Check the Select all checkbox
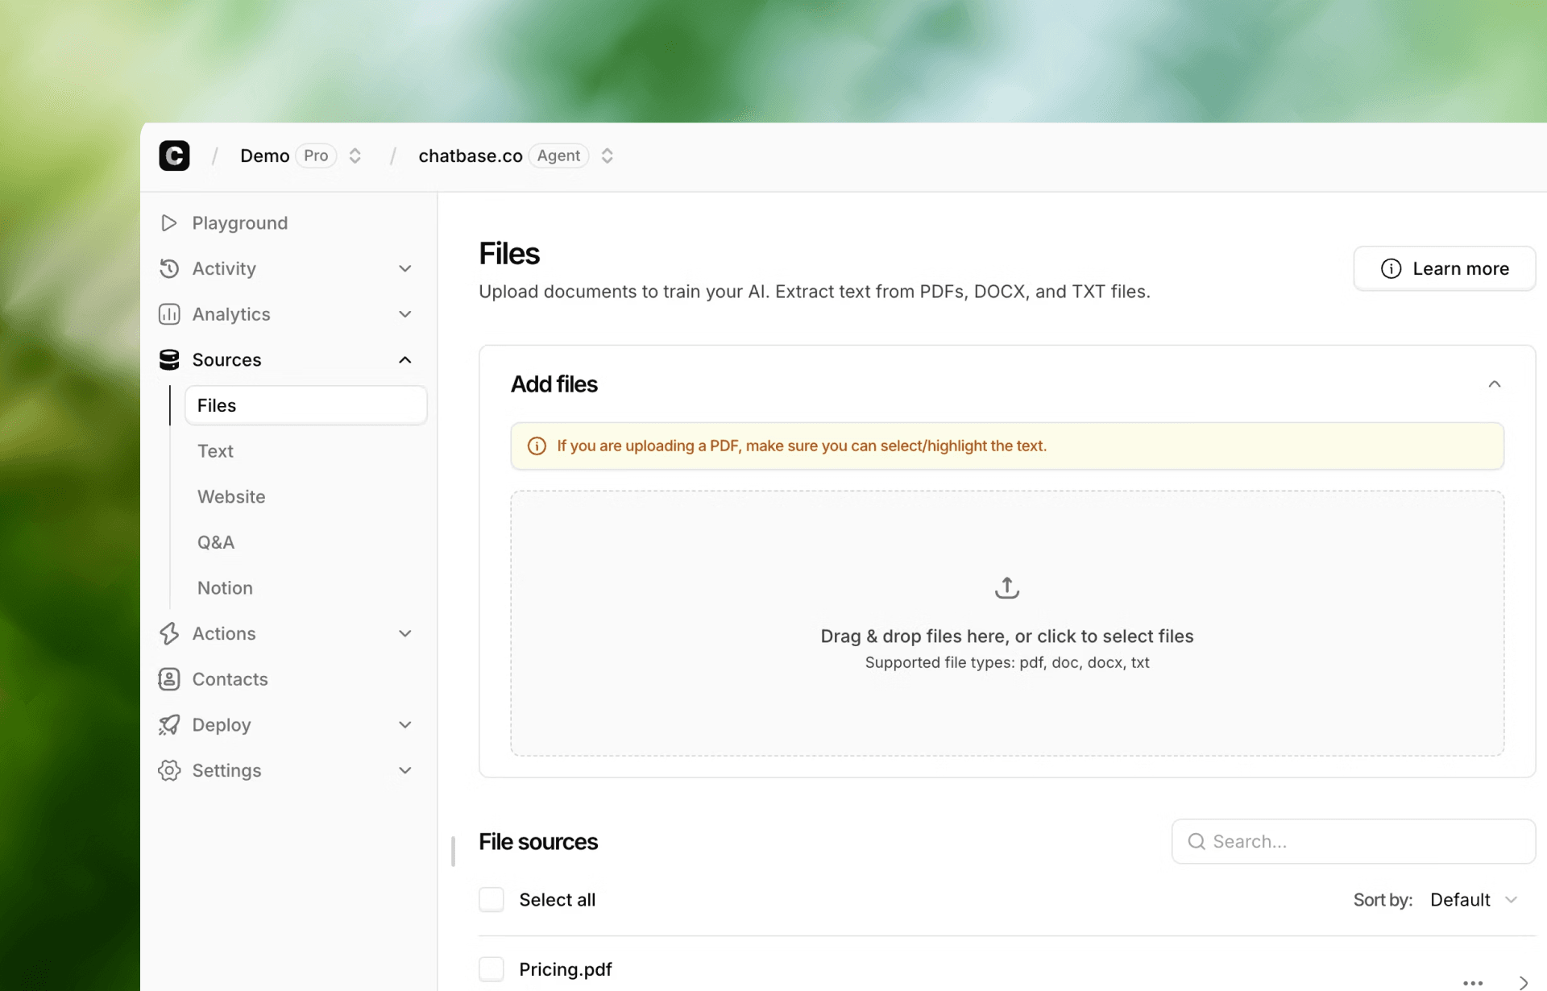This screenshot has width=1547, height=991. [x=491, y=899]
